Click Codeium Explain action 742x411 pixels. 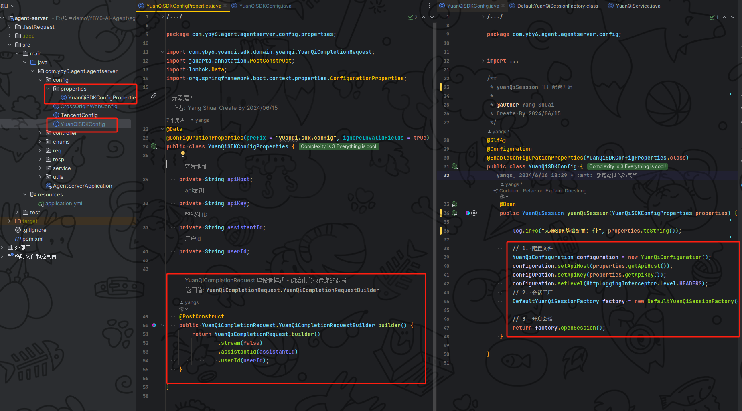(x=553, y=191)
